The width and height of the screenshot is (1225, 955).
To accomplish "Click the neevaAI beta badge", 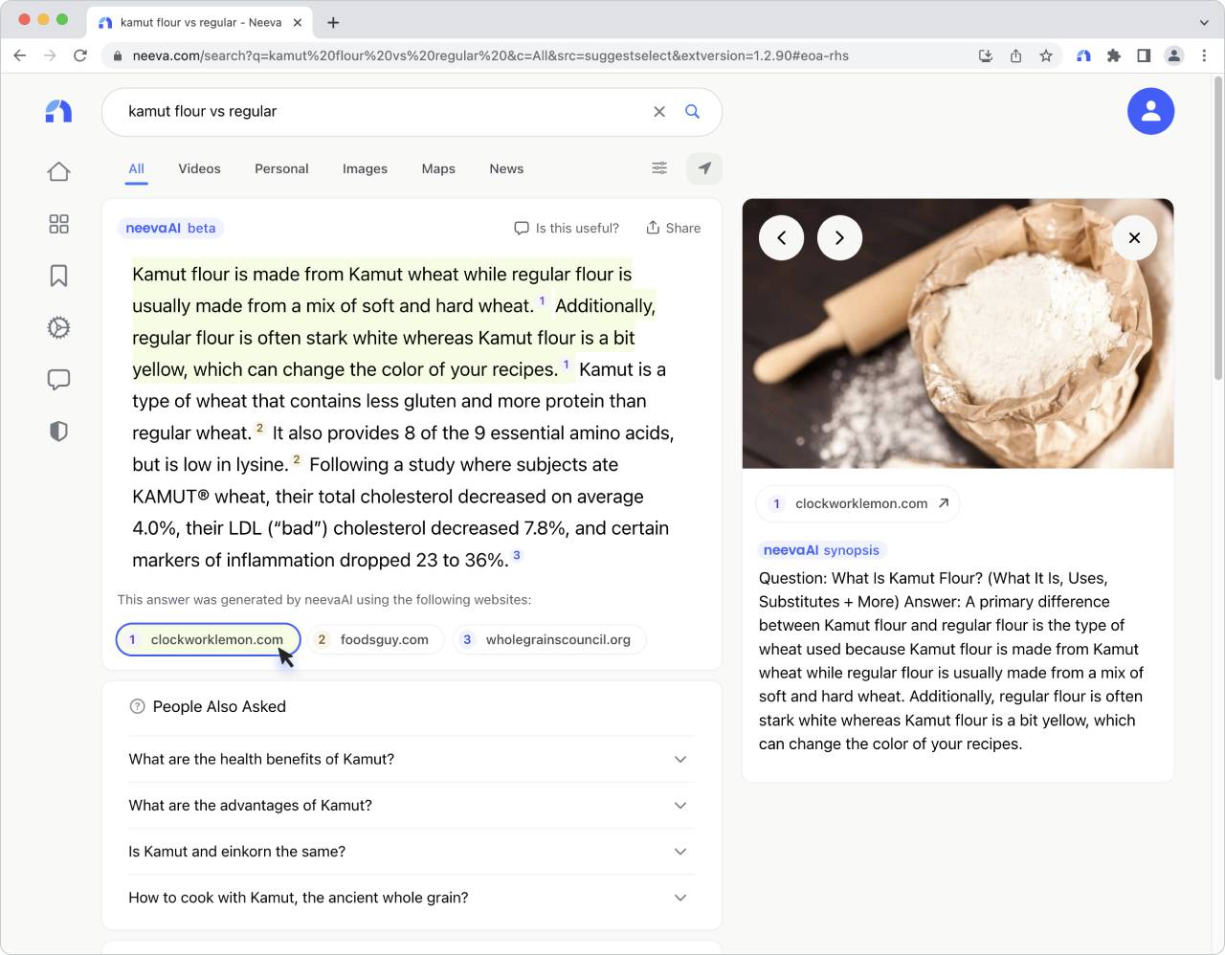I will (x=170, y=228).
